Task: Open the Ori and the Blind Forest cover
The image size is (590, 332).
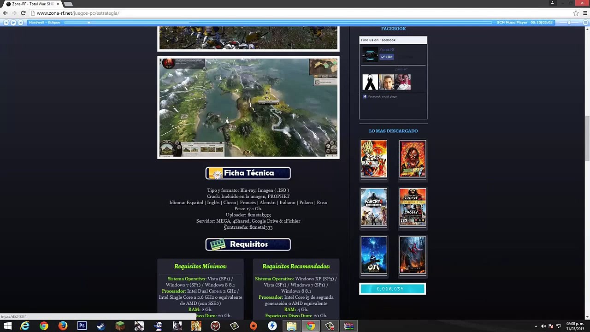Action: point(374,255)
